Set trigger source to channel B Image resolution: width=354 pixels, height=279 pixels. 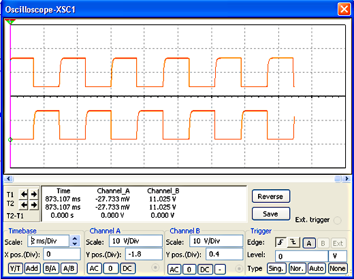323,243
